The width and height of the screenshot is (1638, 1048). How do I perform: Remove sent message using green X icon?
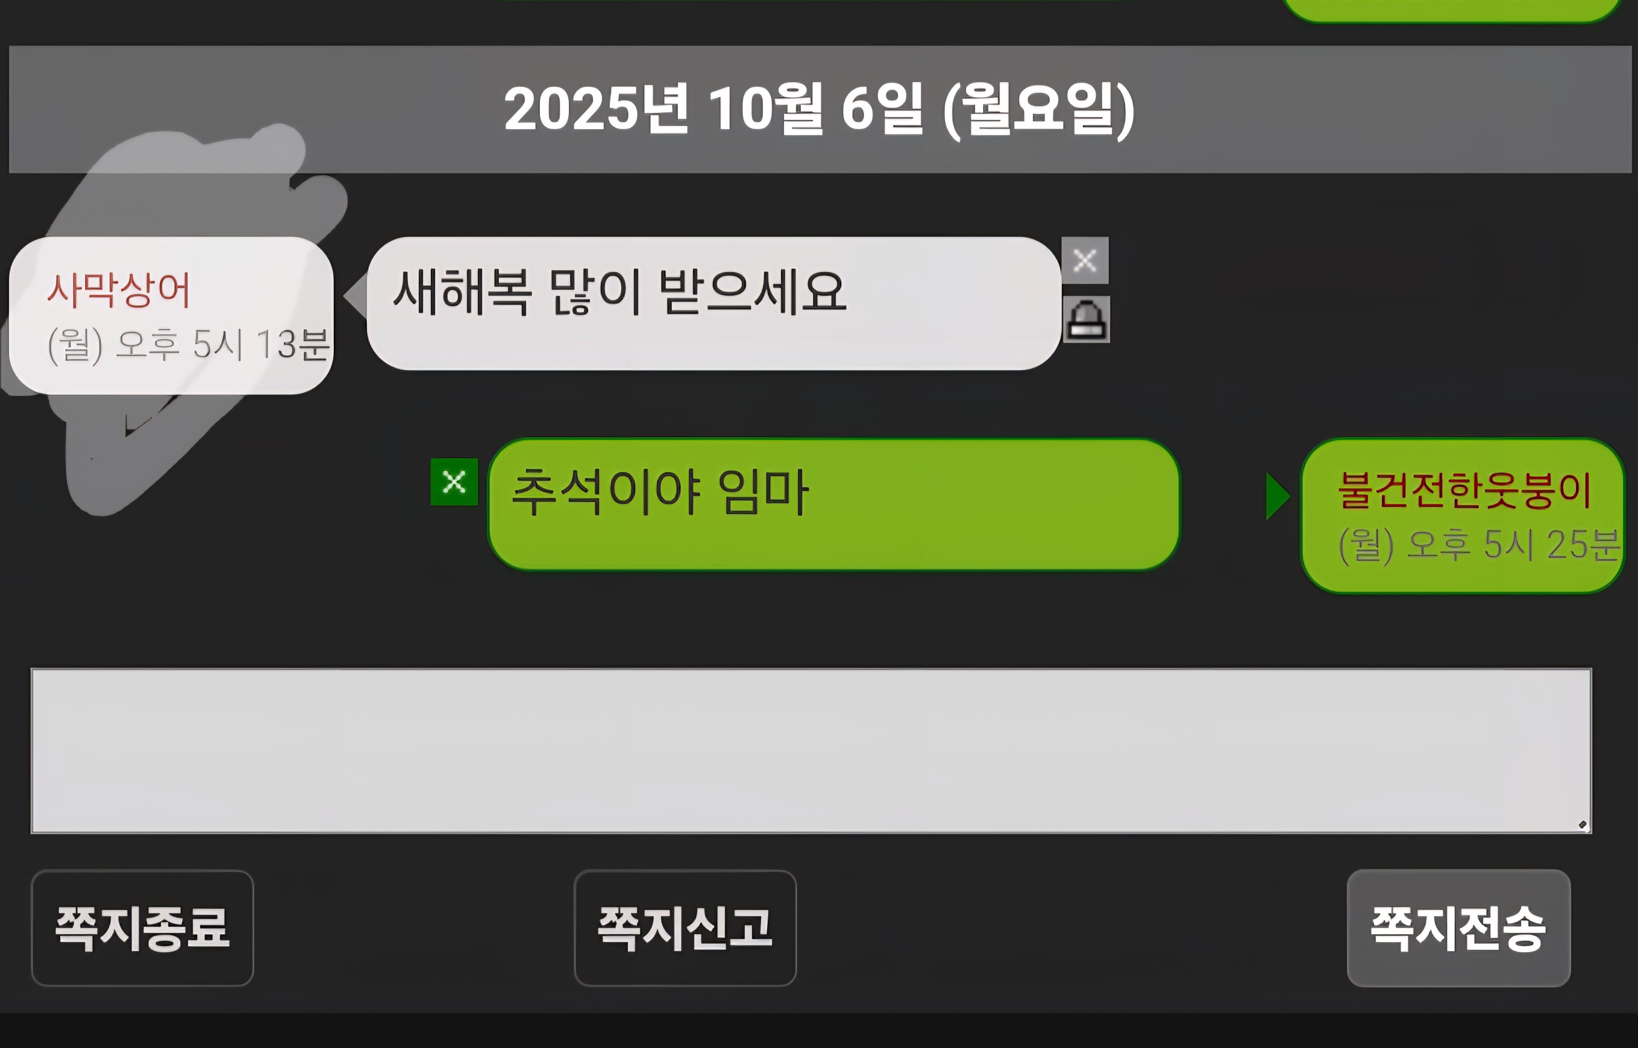tap(454, 482)
